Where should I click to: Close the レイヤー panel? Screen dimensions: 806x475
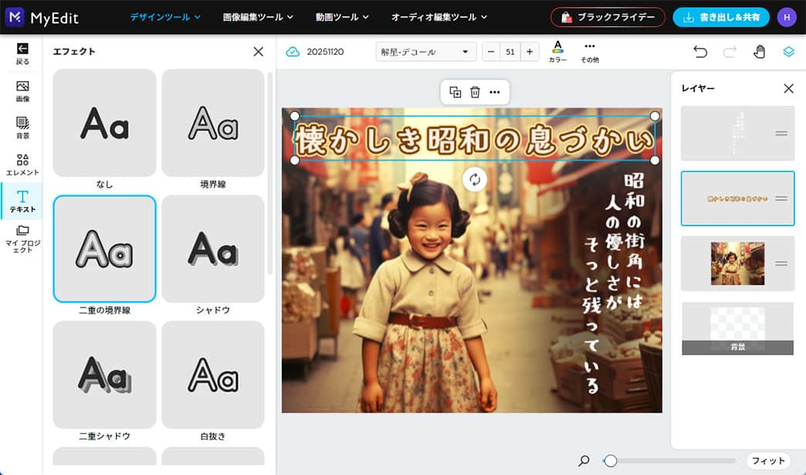(788, 88)
